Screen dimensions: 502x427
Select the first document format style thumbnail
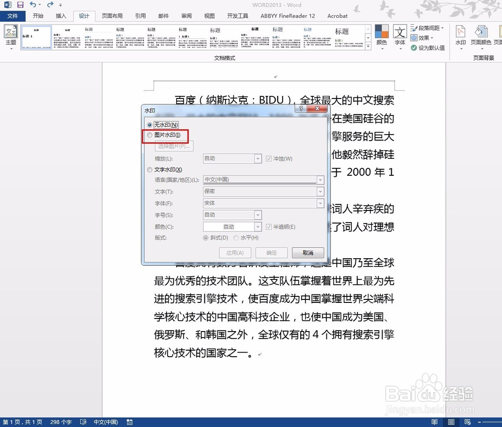(x=36, y=38)
